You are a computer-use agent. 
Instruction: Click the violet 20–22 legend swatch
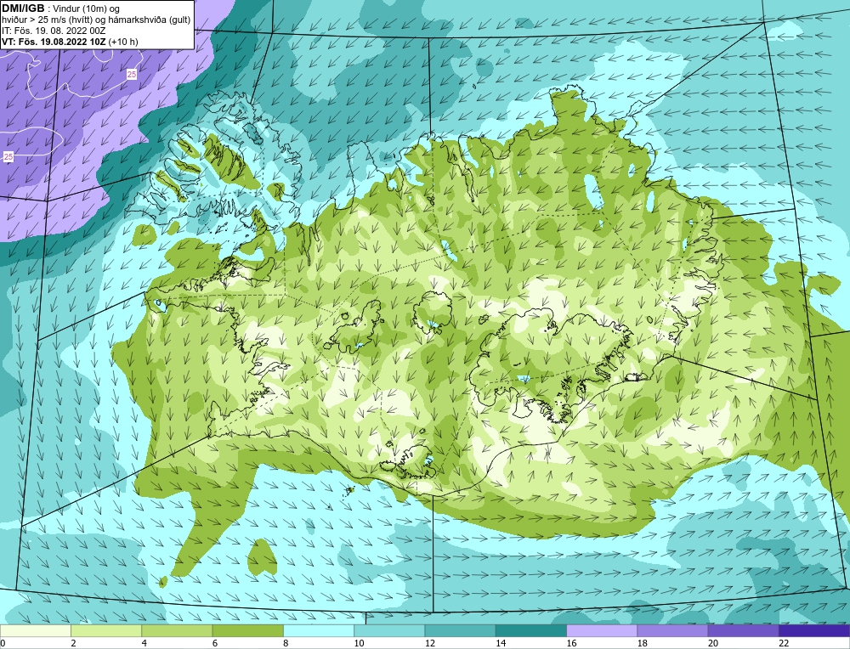coord(743,630)
